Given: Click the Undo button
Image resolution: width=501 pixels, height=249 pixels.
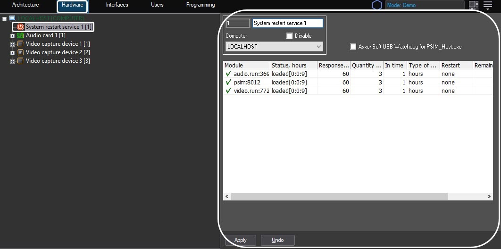Looking at the screenshot, I should pyautogui.click(x=278, y=240).
